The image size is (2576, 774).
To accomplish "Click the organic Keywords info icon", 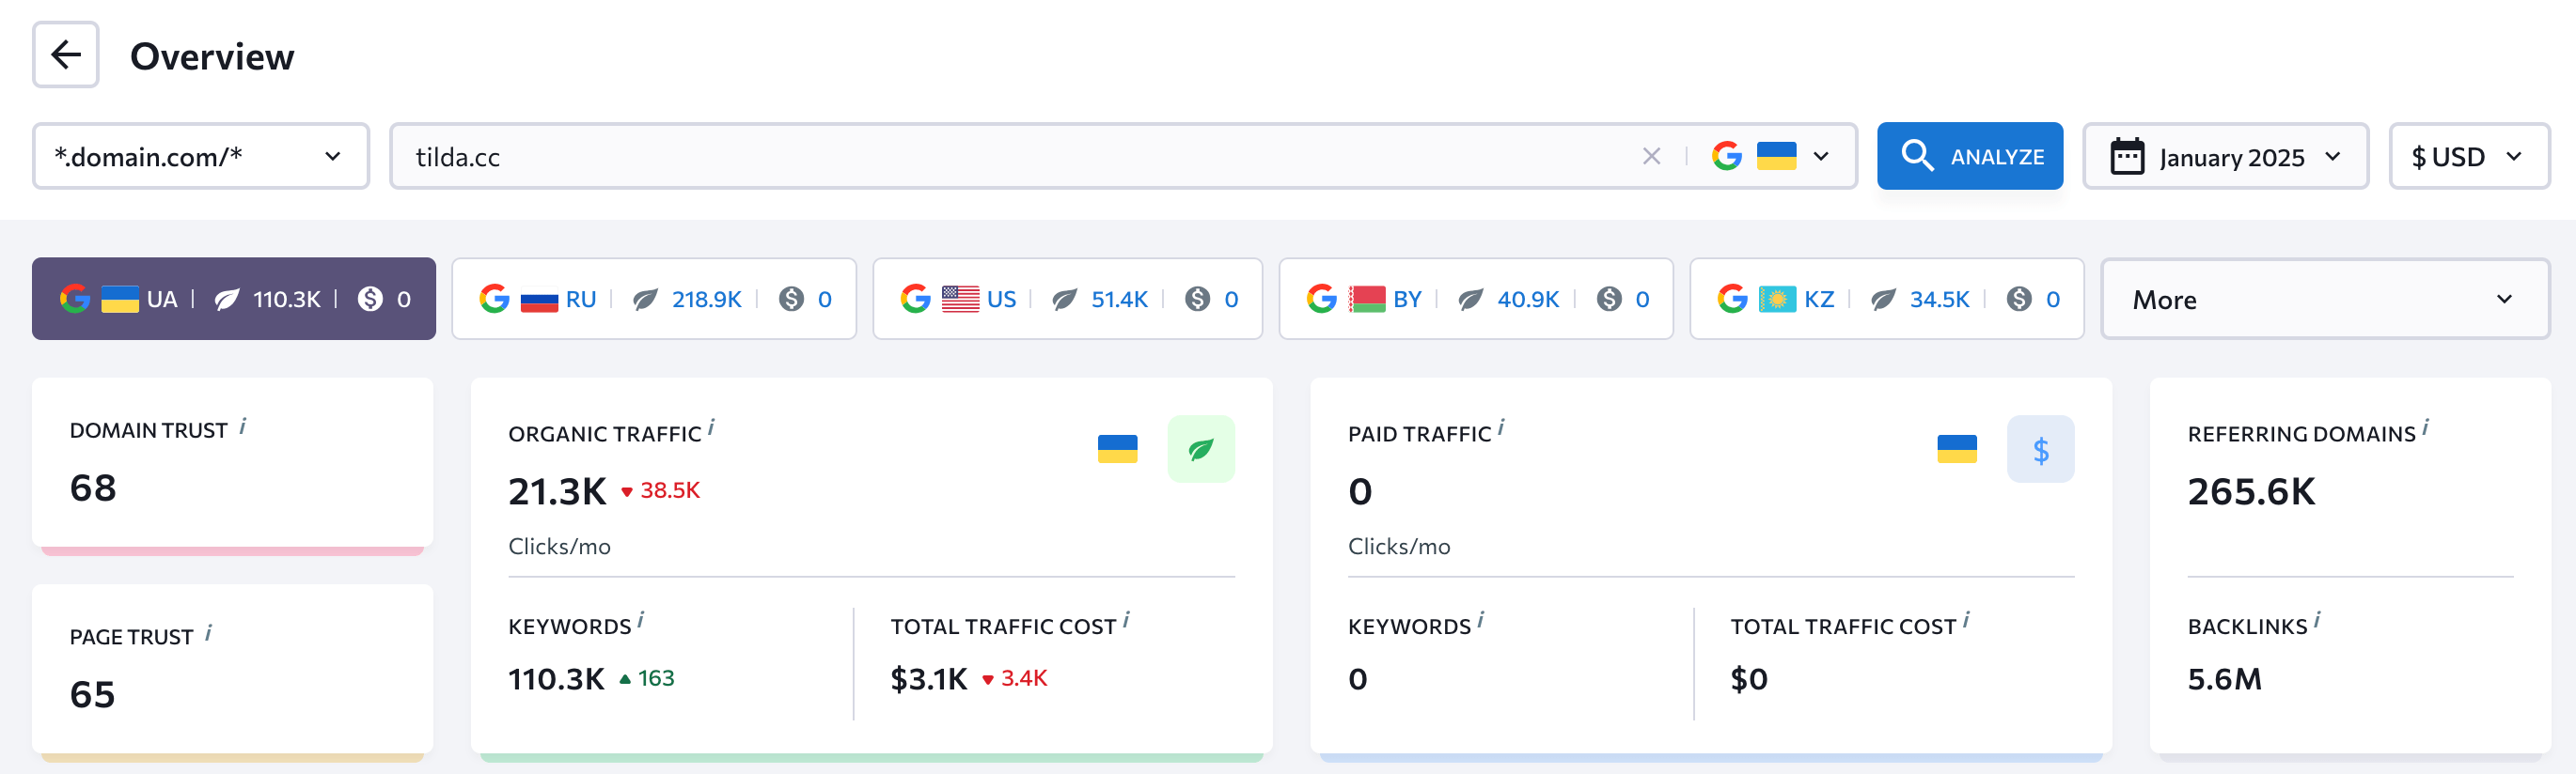I will coord(641,620).
